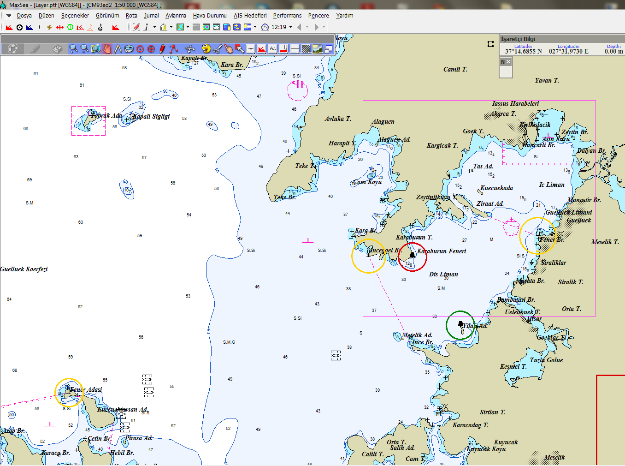The image size is (625, 466).
Task: Pick the red pencil drawing tool
Action: pyautogui.click(x=162, y=48)
